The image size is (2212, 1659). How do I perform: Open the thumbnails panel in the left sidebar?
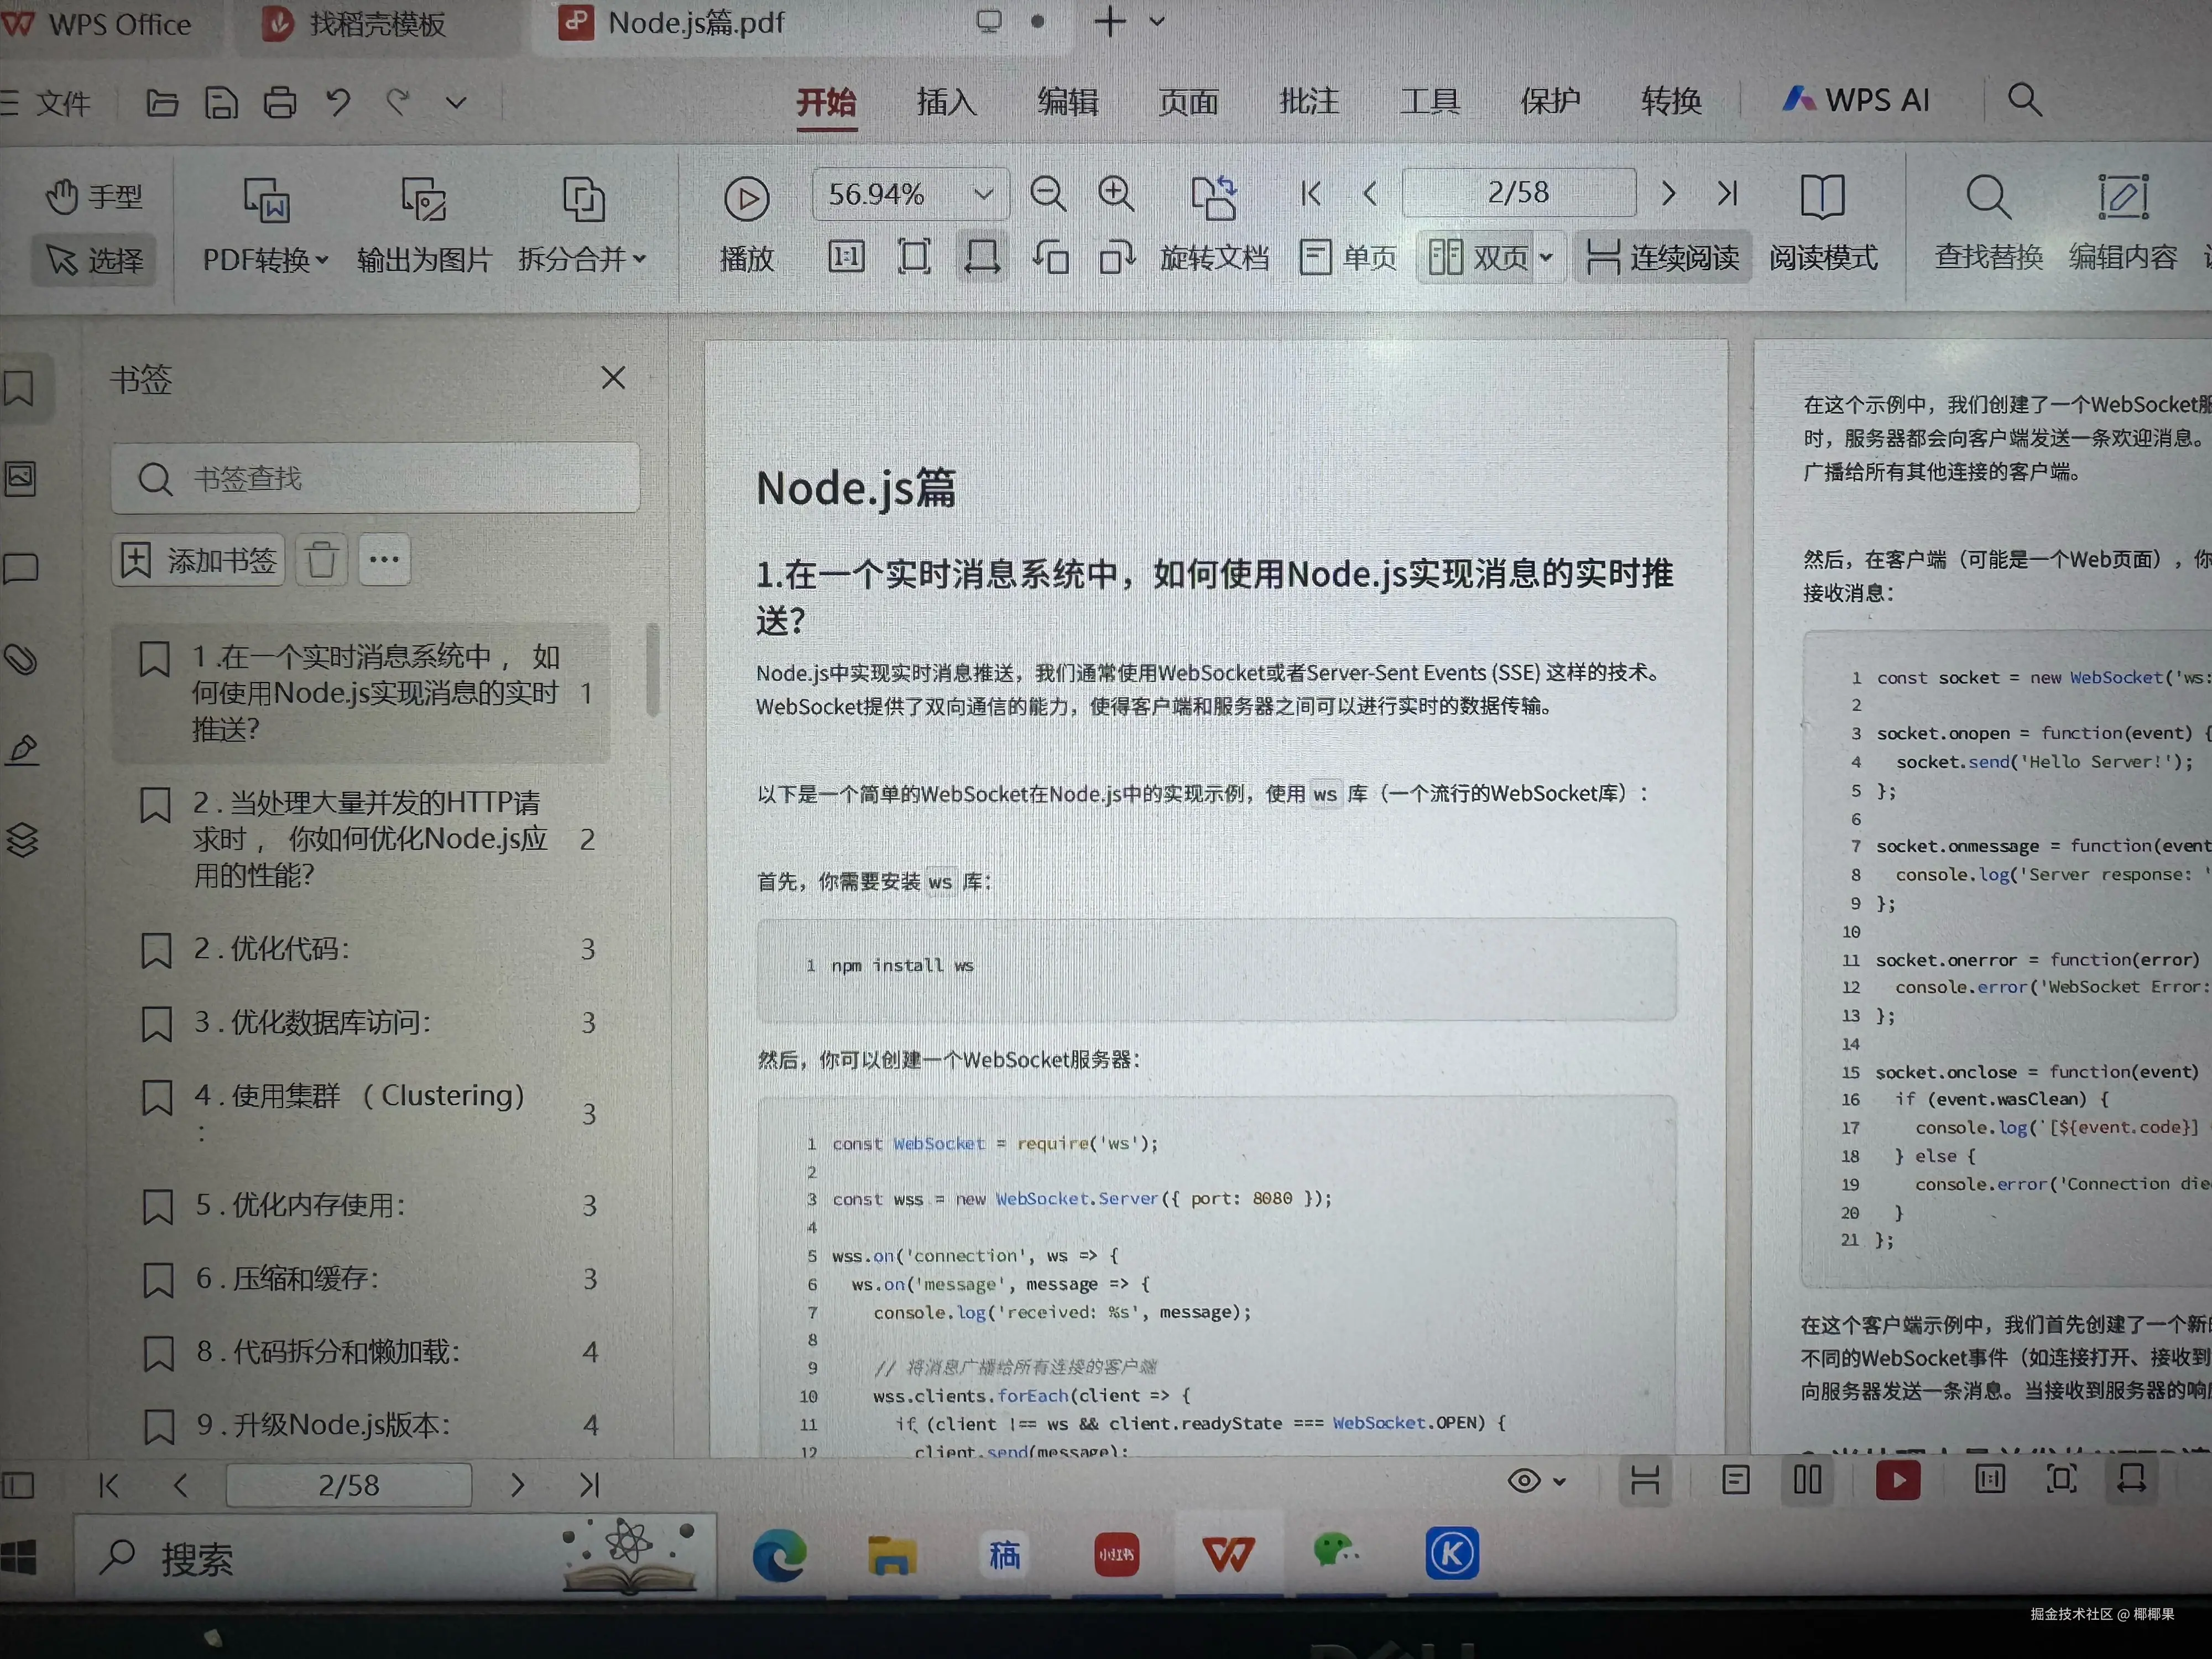tap(21, 477)
